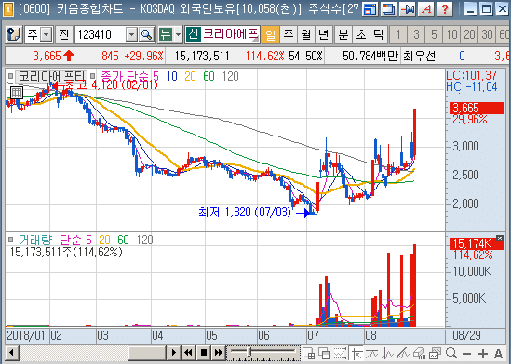Click the scrollbar left arrow
Image resolution: width=511 pixels, height=364 pixels.
coord(12,353)
